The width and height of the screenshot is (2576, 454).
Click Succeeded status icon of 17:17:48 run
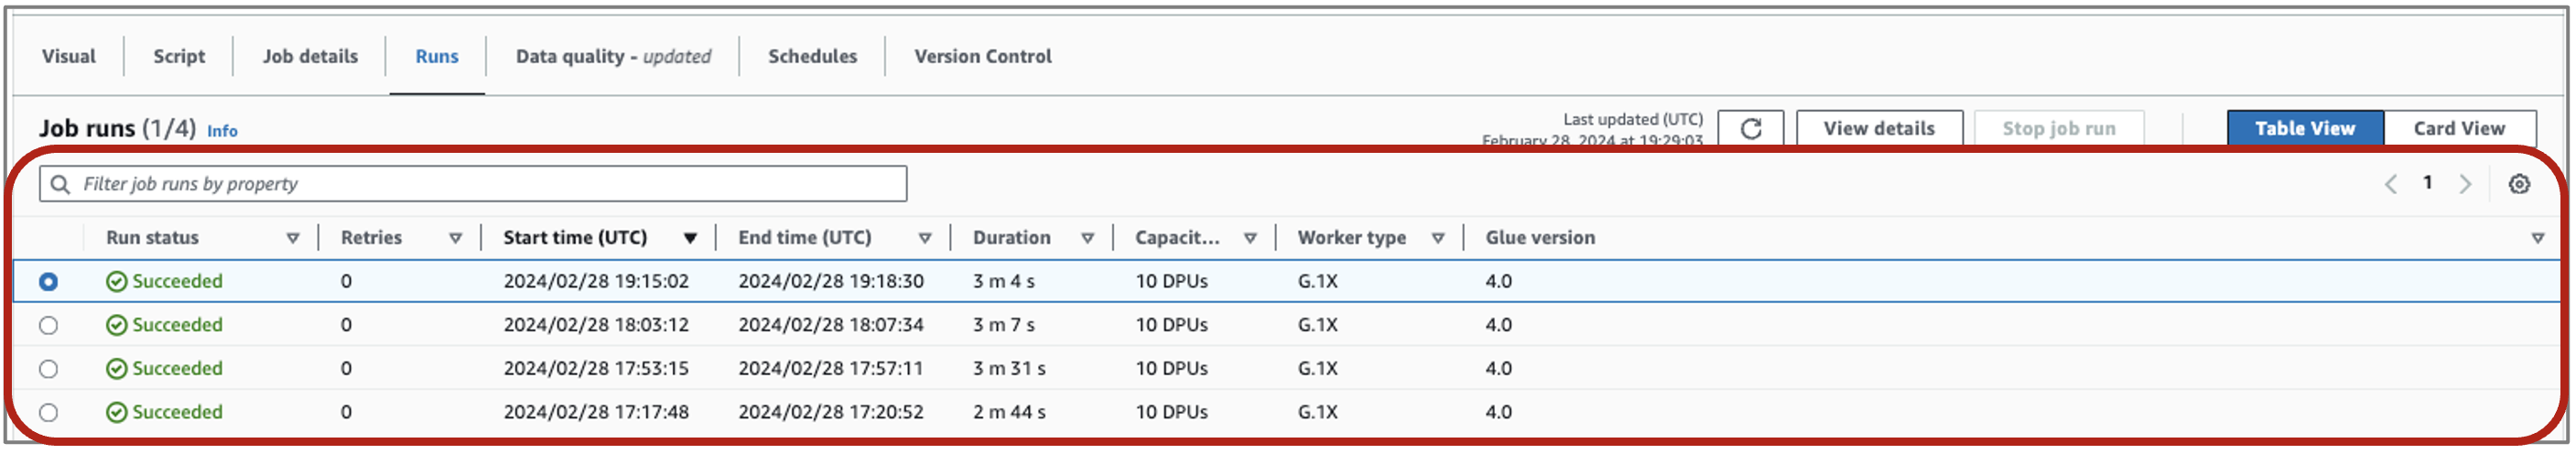(117, 412)
